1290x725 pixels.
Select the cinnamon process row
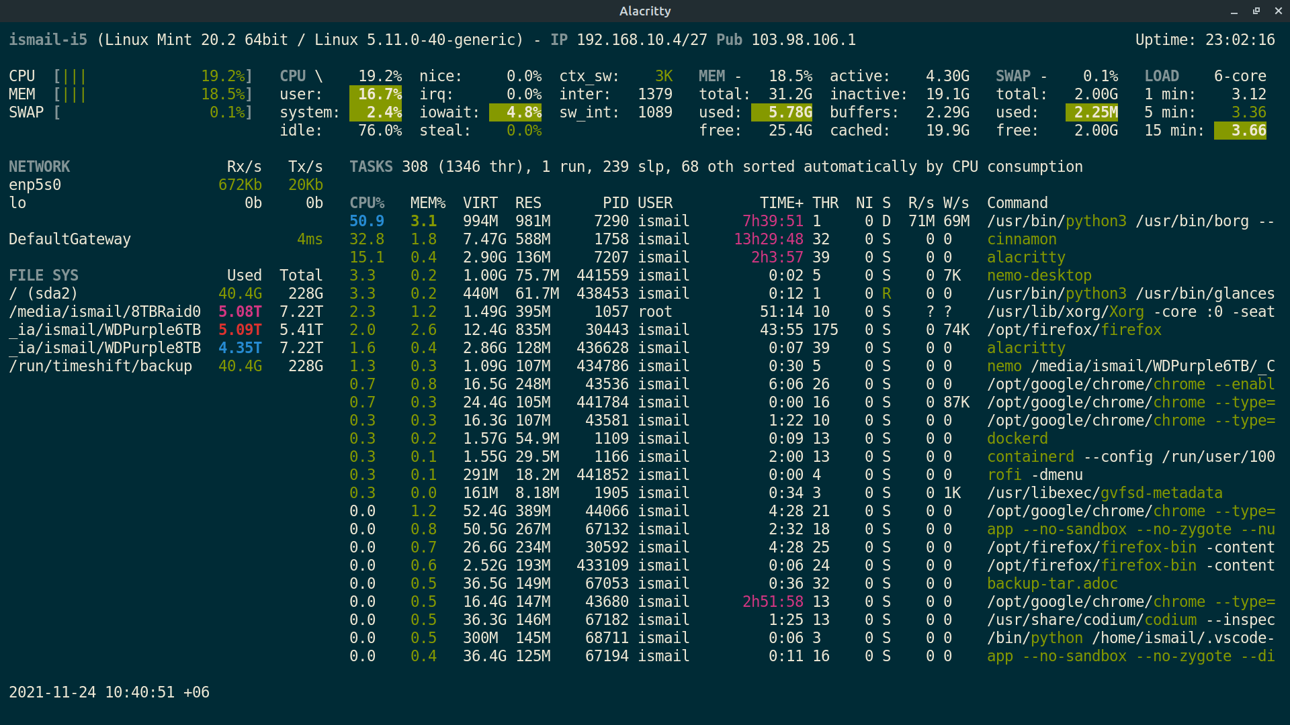(1022, 239)
